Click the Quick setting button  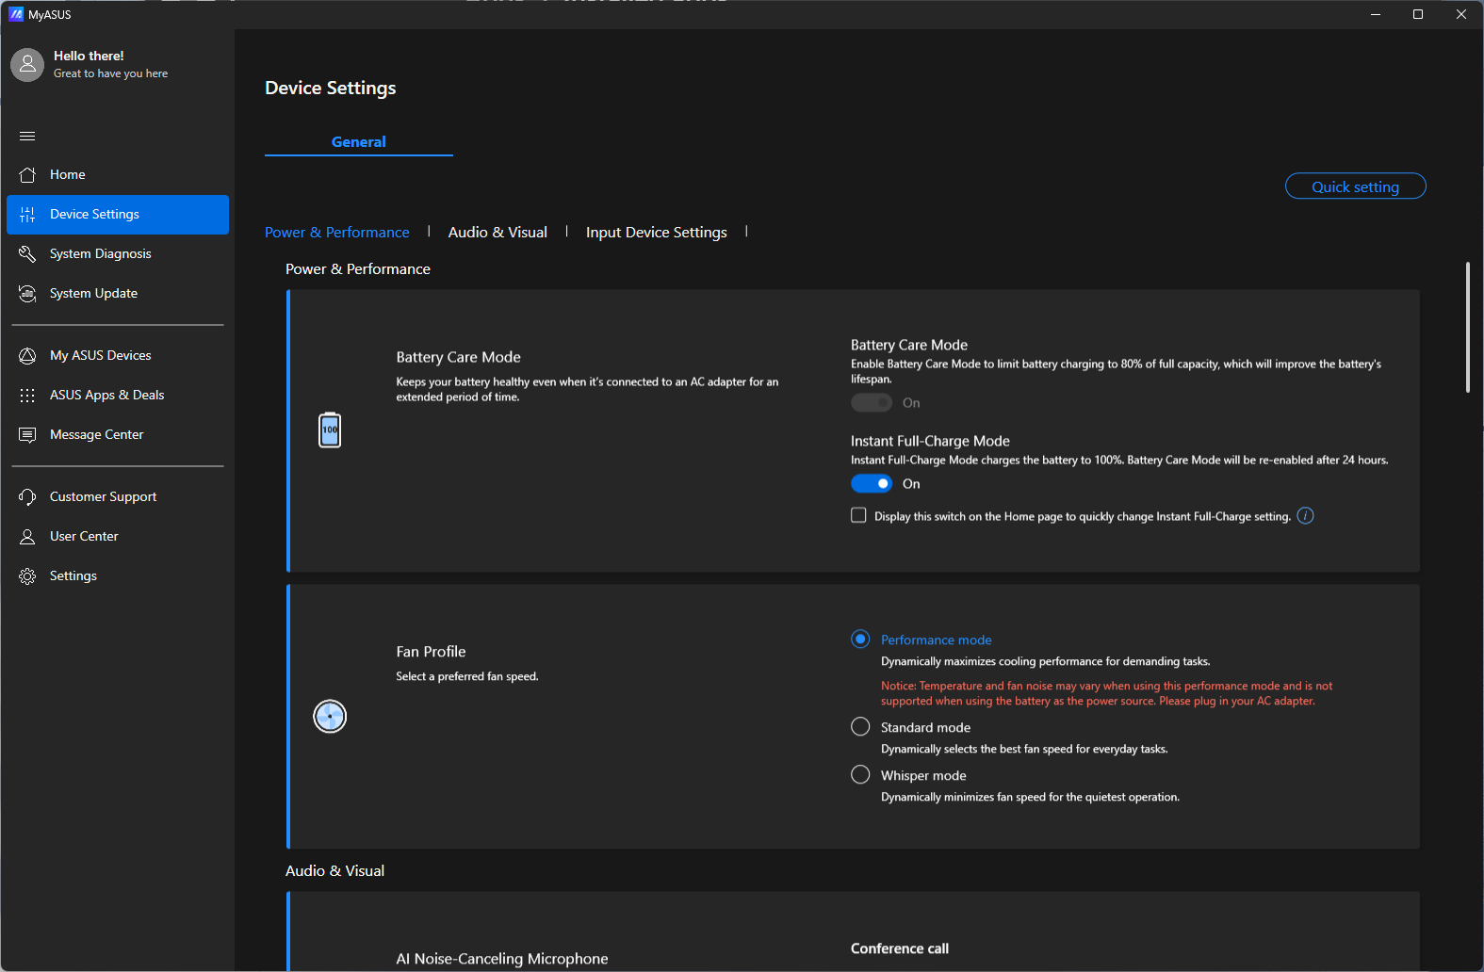[x=1355, y=186]
